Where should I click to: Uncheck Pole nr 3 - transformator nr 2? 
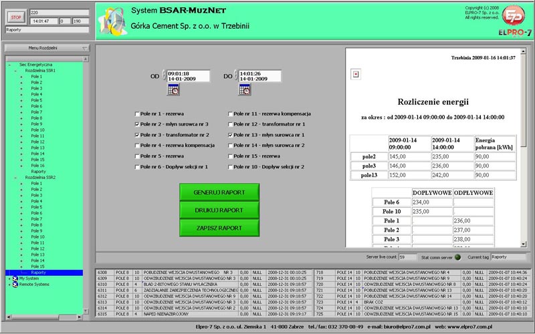(137, 135)
